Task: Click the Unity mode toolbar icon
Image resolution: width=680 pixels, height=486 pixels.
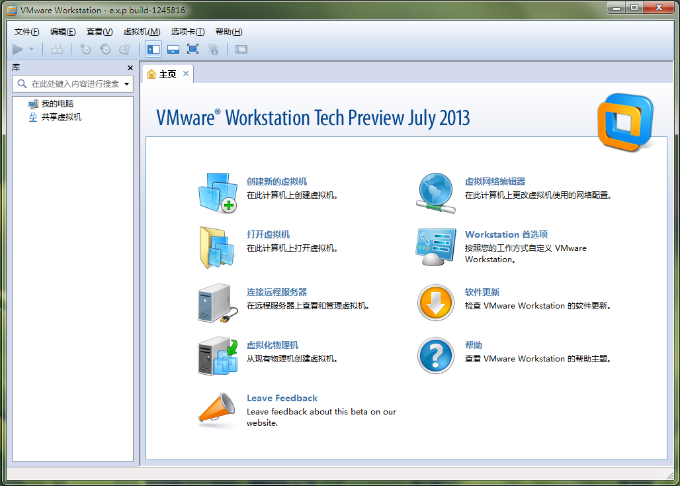Action: [213, 49]
